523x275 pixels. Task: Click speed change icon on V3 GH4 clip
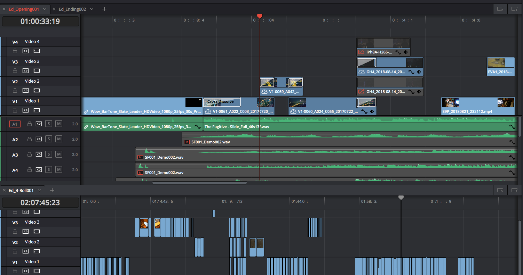point(361,72)
